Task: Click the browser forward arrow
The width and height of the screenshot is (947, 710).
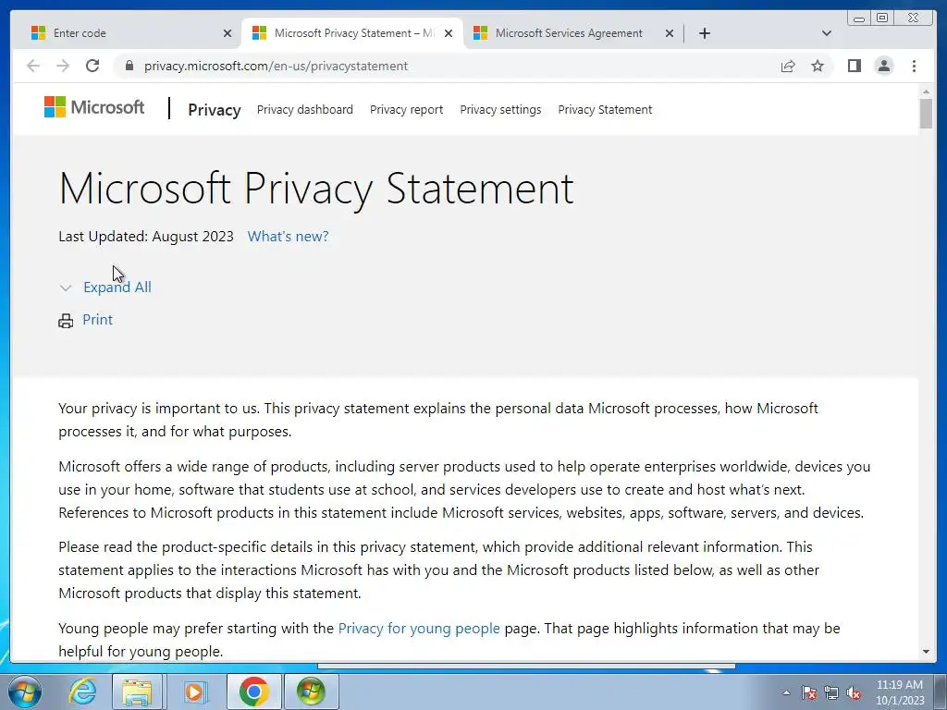Action: click(63, 66)
